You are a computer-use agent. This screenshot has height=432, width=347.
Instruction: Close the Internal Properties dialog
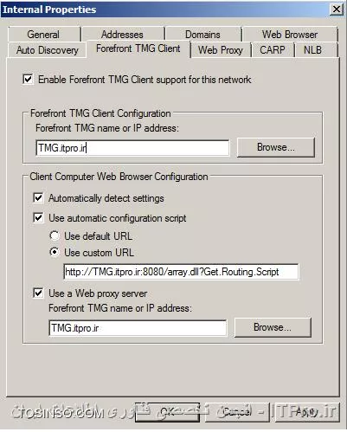click(337, 10)
